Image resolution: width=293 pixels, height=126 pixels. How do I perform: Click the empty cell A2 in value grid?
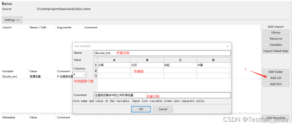click(x=114, y=71)
